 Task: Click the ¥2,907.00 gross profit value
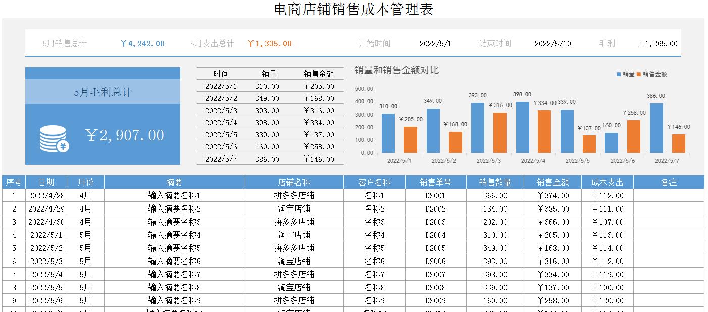[x=123, y=135]
